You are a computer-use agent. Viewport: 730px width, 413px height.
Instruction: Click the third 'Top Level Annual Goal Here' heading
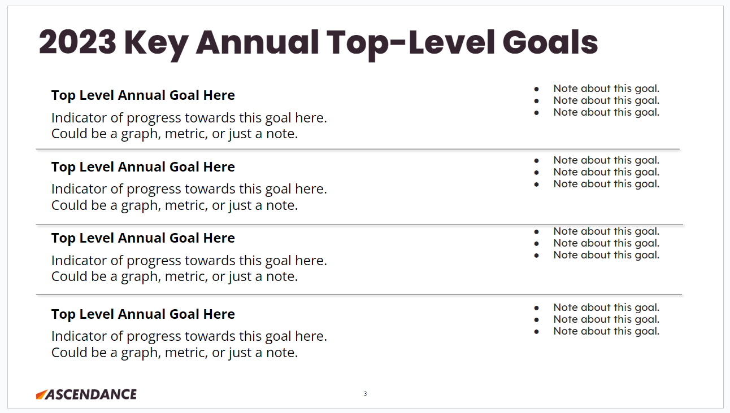click(143, 238)
